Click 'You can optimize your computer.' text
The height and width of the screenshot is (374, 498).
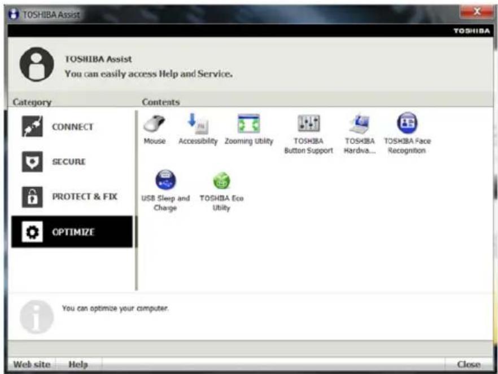click(115, 308)
